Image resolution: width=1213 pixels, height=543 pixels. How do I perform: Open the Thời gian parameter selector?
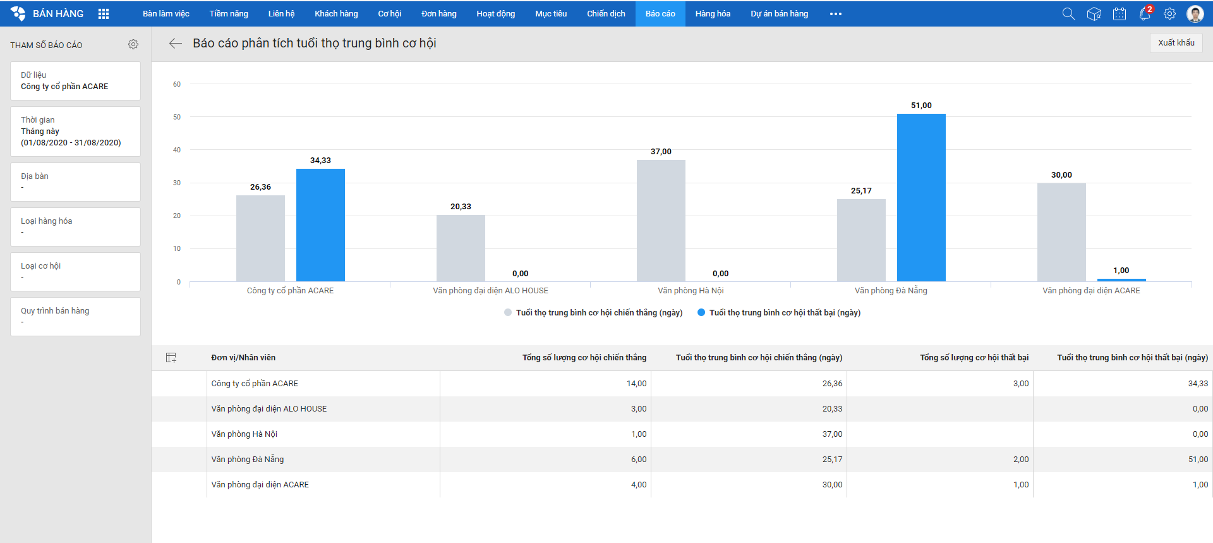click(75, 131)
